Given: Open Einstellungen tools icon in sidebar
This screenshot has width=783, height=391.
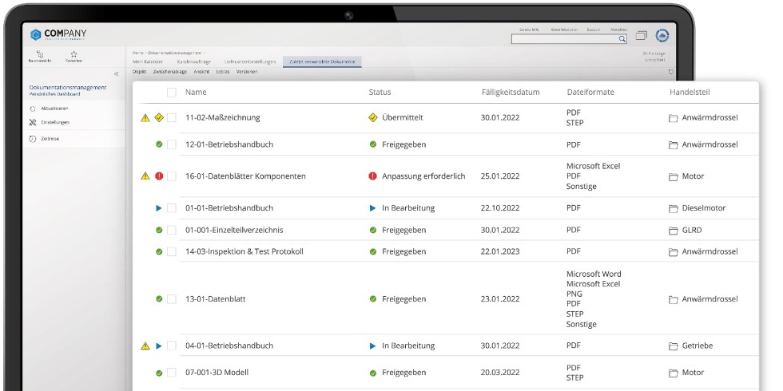Looking at the screenshot, I should pos(33,123).
